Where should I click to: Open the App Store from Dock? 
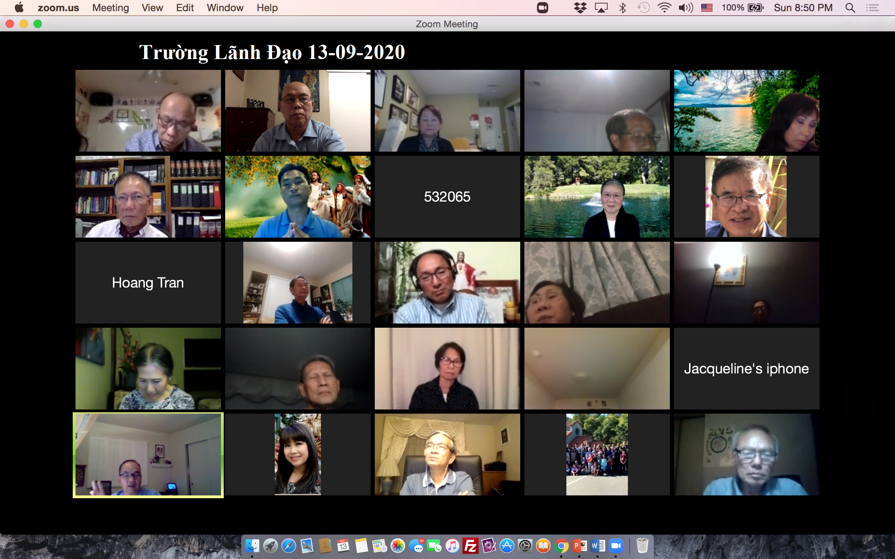coord(507,546)
